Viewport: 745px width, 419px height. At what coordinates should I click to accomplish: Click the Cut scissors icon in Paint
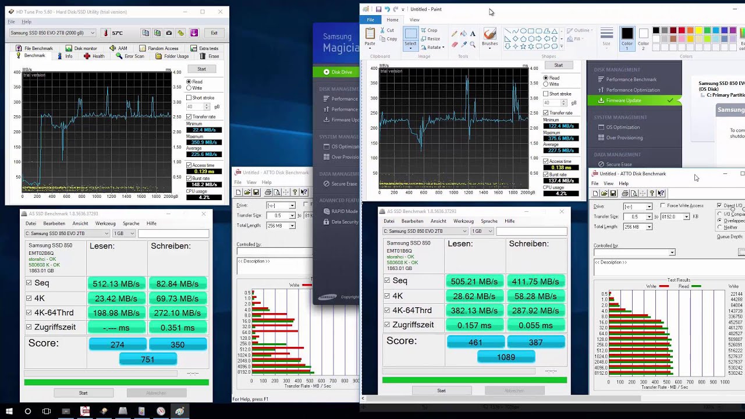pos(382,30)
